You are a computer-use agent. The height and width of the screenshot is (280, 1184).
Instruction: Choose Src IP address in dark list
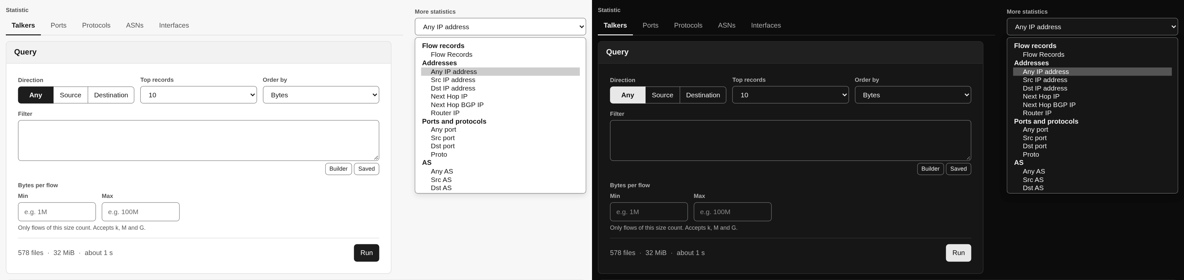tap(1092, 80)
